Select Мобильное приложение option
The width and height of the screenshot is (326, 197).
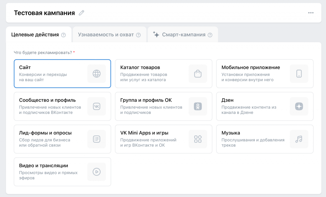265,74
